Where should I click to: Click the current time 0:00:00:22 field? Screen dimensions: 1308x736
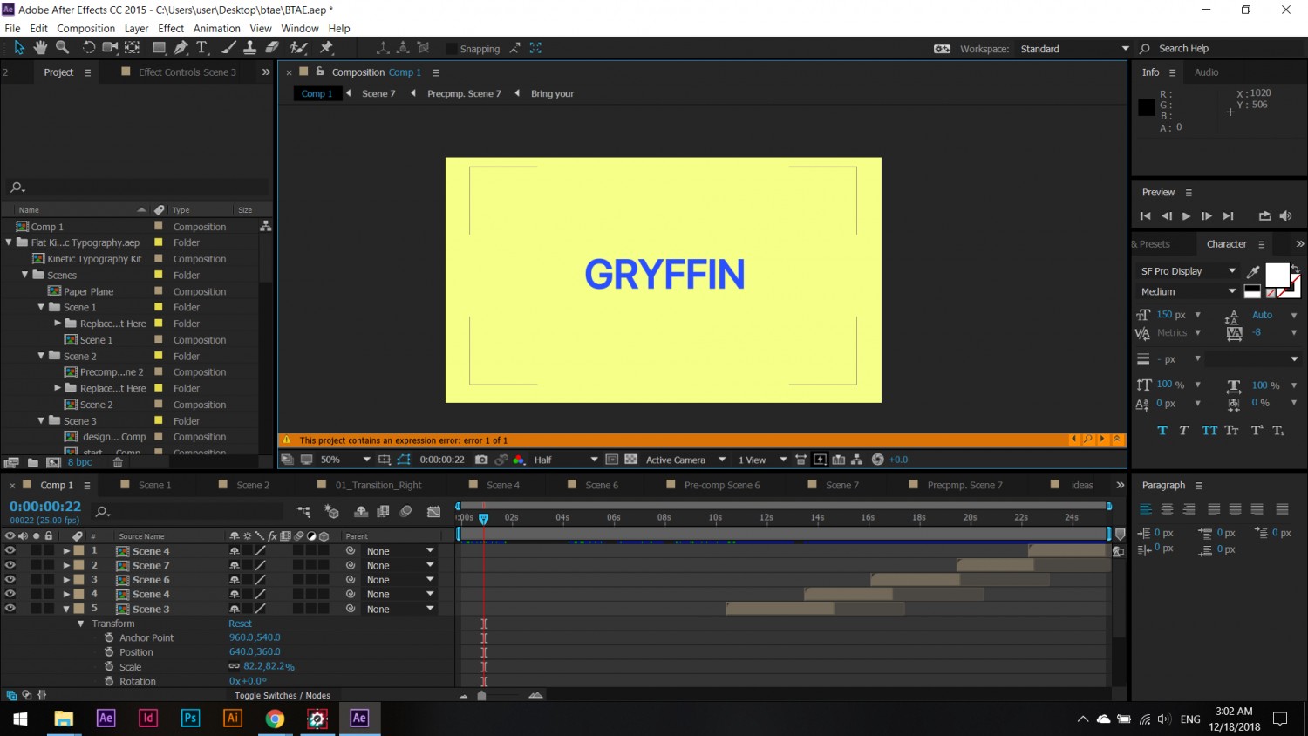click(x=45, y=506)
